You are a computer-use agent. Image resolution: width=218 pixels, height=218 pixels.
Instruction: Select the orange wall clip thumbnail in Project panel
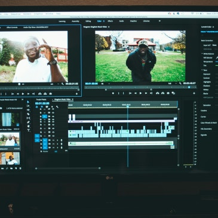pyautogui.click(x=10, y=158)
